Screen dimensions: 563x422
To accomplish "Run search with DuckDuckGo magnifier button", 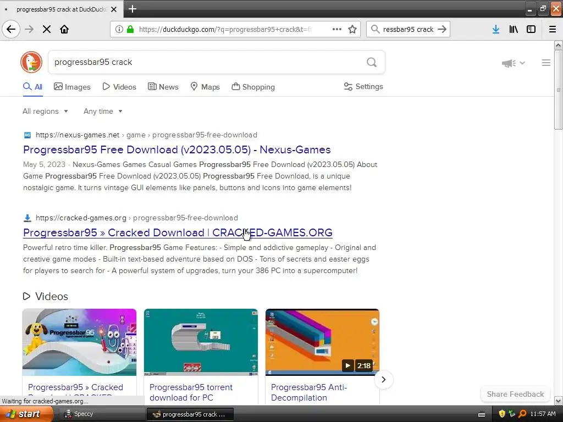I will click(x=372, y=63).
